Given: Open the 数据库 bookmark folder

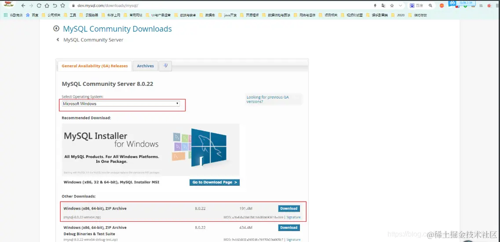Looking at the screenshot, I should [x=208, y=15].
